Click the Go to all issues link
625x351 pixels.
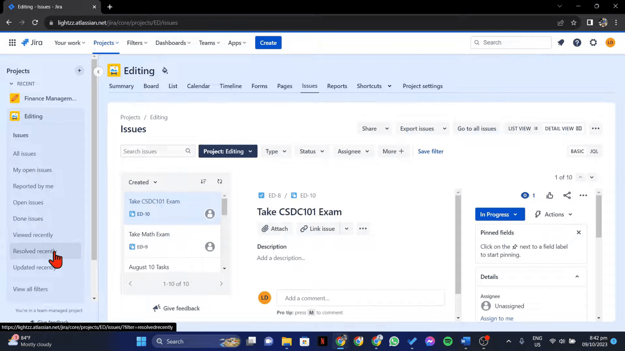click(x=477, y=128)
